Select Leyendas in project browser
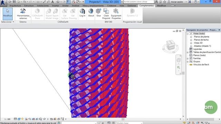The image size is (221, 124). coord(198,49)
